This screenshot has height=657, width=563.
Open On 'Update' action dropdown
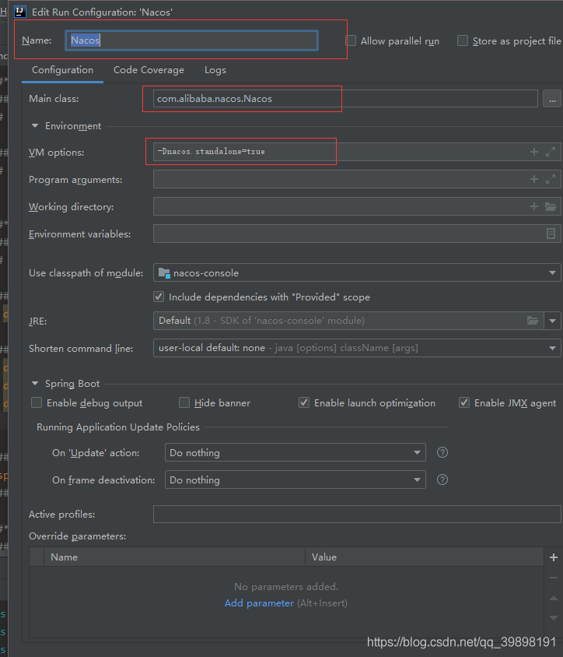click(x=295, y=452)
